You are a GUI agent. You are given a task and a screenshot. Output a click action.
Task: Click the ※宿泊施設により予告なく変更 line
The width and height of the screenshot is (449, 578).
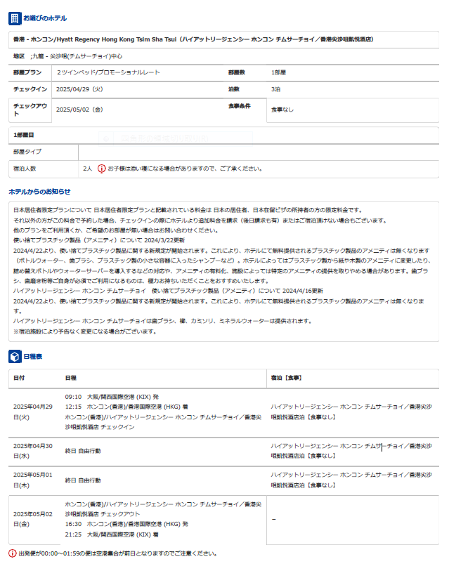85,331
